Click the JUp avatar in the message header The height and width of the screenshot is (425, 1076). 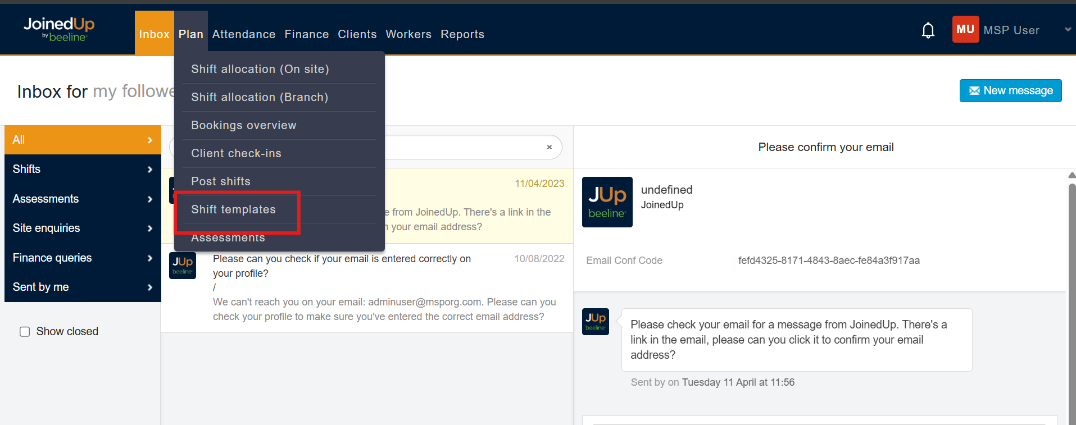[607, 202]
